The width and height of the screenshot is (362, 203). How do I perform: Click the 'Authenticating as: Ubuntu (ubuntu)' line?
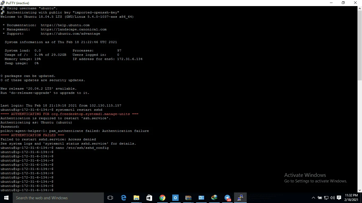[36, 122]
